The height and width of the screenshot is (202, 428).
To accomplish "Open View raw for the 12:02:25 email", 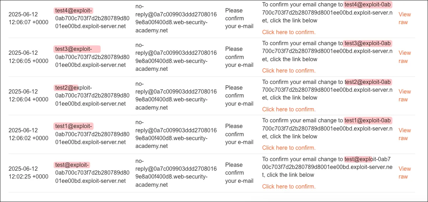I will pyautogui.click(x=404, y=173).
